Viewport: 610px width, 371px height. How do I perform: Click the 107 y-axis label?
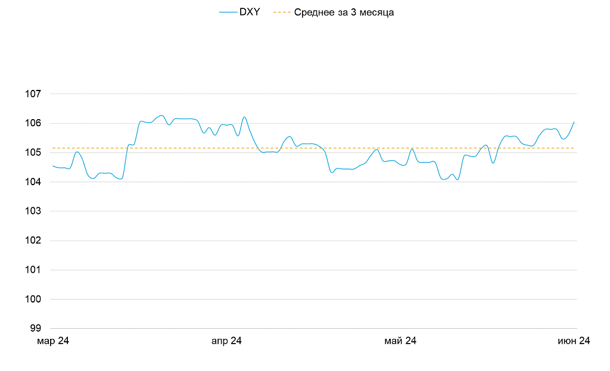[x=33, y=94]
